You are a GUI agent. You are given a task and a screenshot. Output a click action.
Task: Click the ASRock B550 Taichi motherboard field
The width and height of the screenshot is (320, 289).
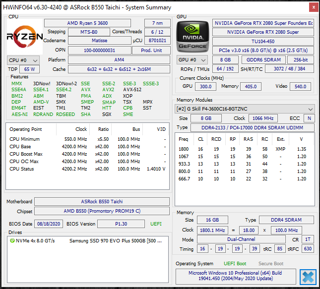point(102,201)
